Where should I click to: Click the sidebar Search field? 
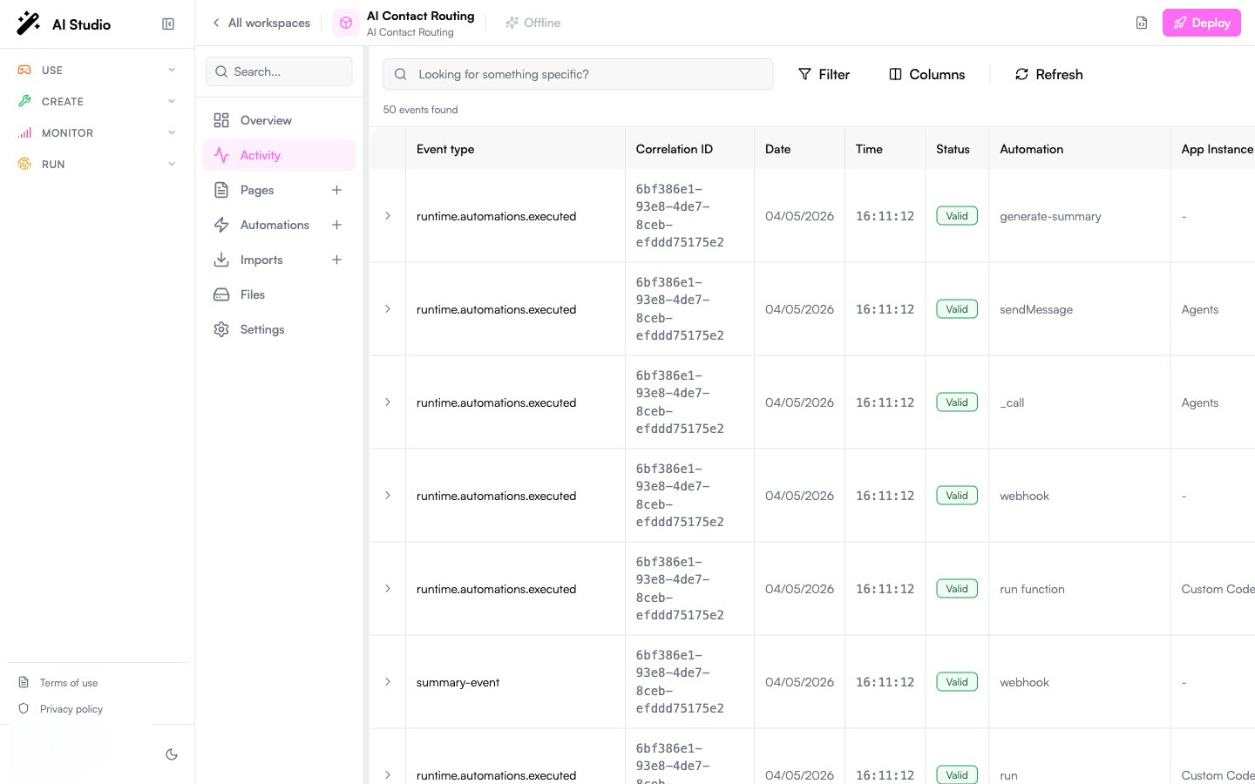coord(279,71)
